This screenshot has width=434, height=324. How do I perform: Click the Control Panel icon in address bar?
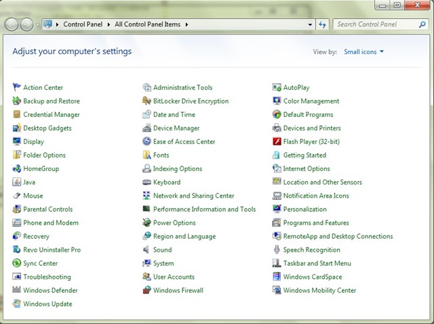pyautogui.click(x=47, y=24)
